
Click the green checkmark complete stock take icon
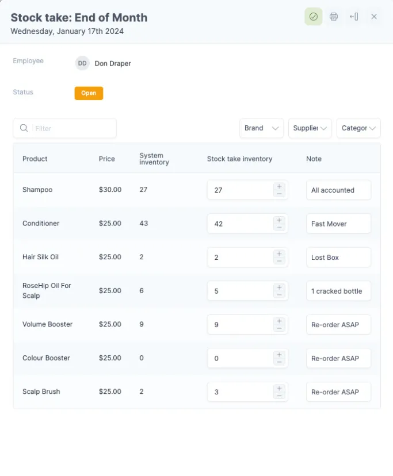pos(313,17)
